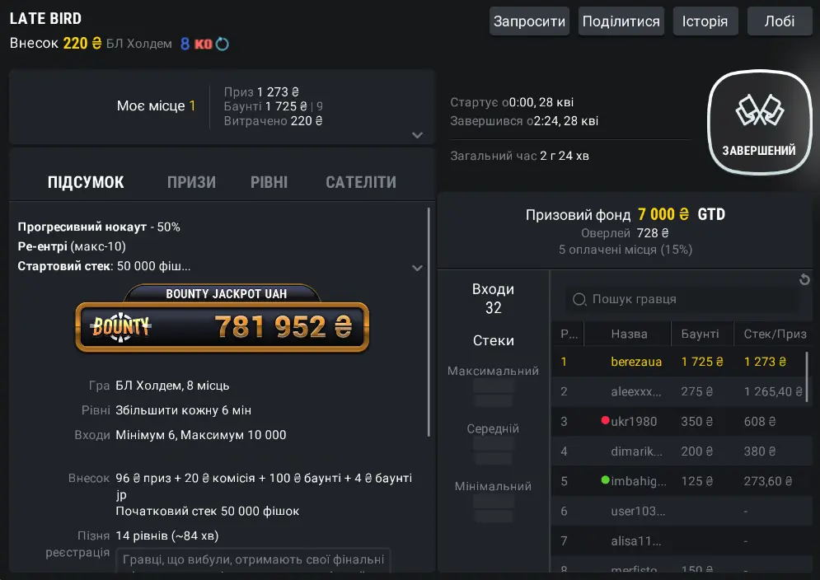Refresh the player list with reload icon
820x580 pixels.
pos(805,280)
